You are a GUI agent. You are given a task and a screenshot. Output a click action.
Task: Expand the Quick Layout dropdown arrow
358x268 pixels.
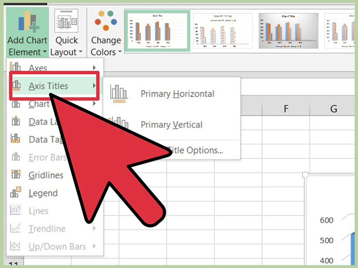[x=80, y=53]
